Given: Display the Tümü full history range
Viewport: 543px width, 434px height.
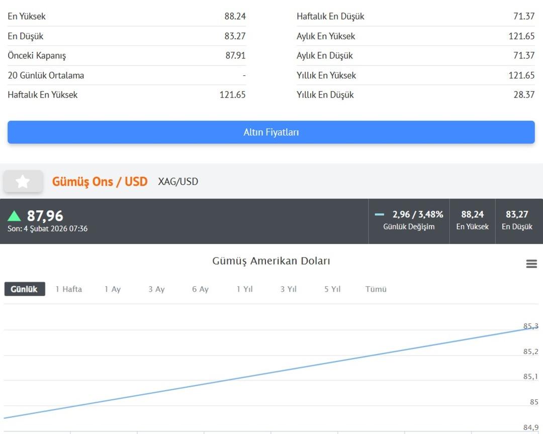Looking at the screenshot, I should [376, 289].
